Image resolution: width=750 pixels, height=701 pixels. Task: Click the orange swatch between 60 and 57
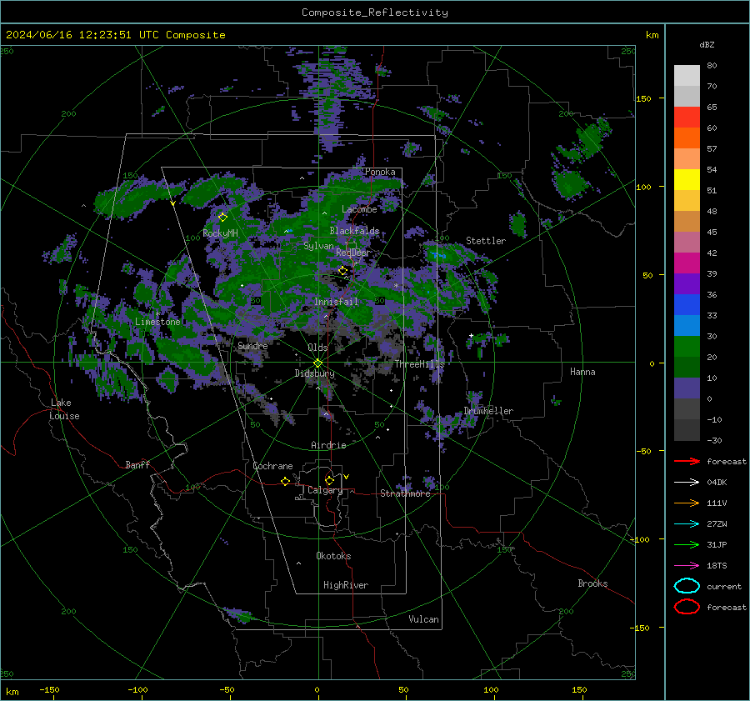tap(687, 138)
